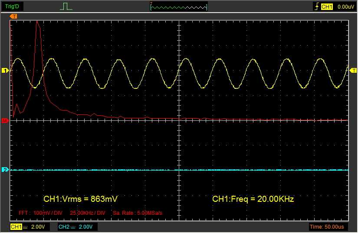358x233 pixels.
Task: Click the red FFT spectrum peak
Action: point(37,22)
